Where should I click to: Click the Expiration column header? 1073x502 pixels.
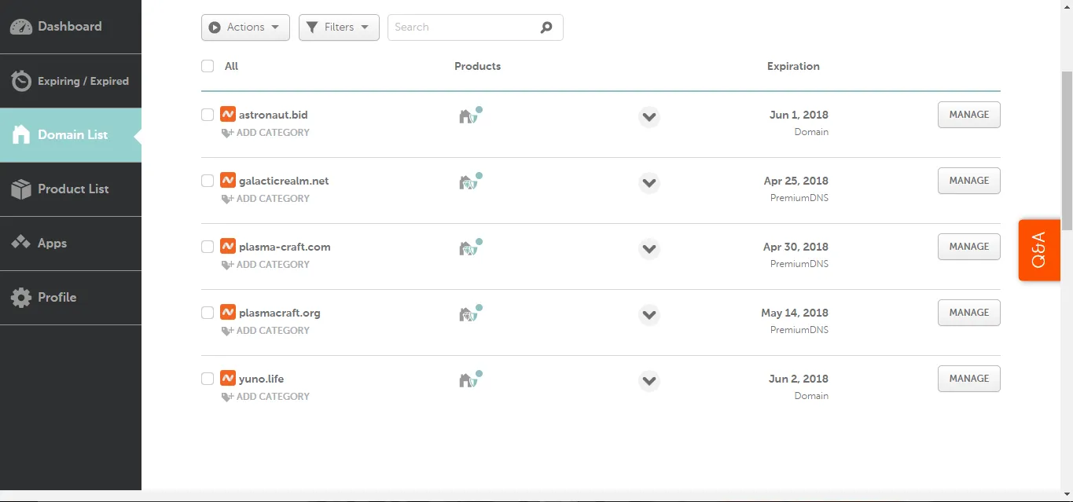(x=793, y=66)
